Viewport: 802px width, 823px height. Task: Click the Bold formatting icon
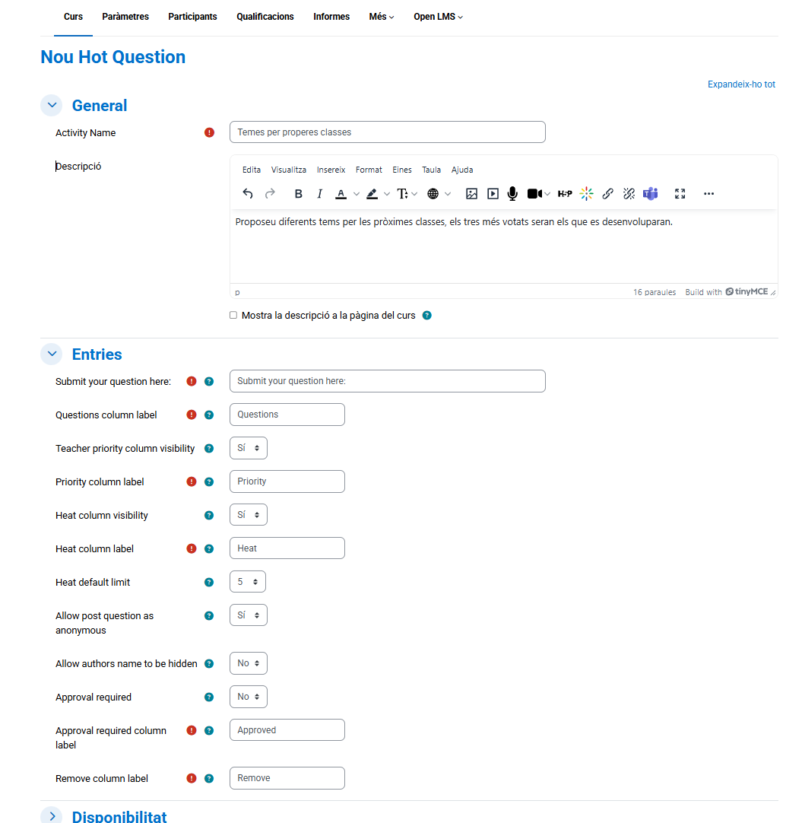click(299, 194)
